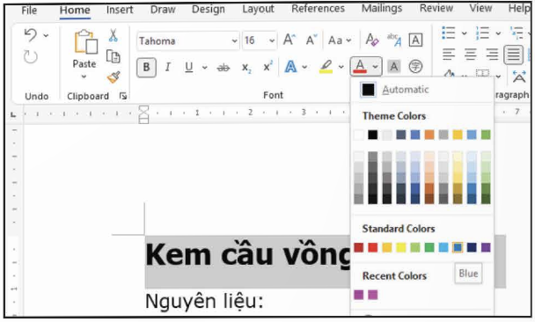
Task: Click the Paste clipboard icon
Action: pyautogui.click(x=85, y=42)
